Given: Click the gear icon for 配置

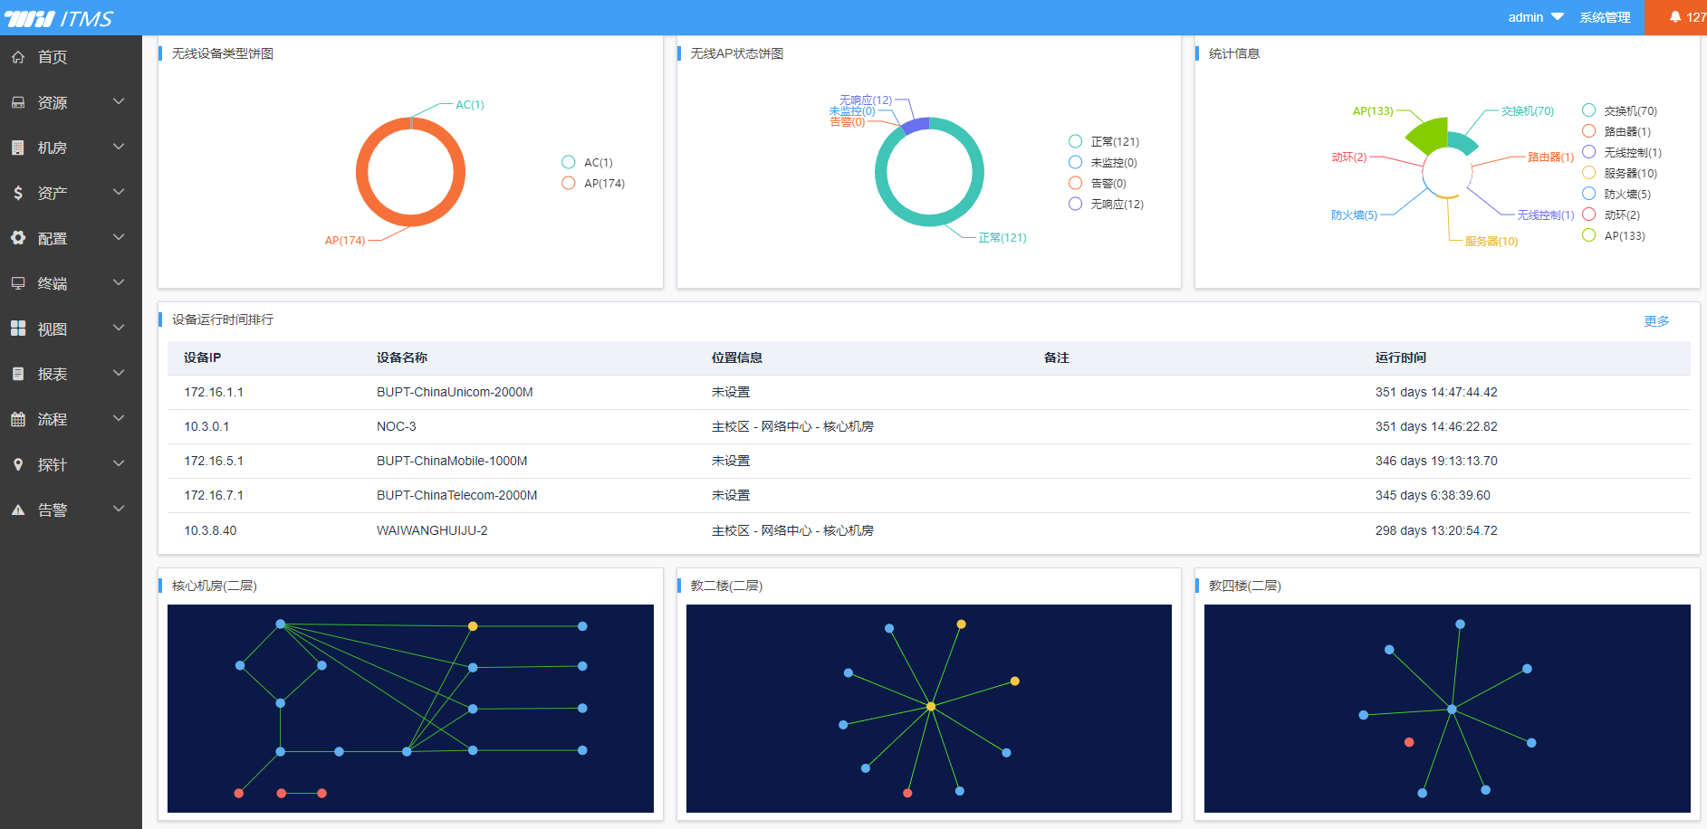Looking at the screenshot, I should [x=18, y=238].
